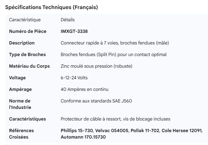Click the "Description" row label
The width and height of the screenshot is (208, 145).
22,43
